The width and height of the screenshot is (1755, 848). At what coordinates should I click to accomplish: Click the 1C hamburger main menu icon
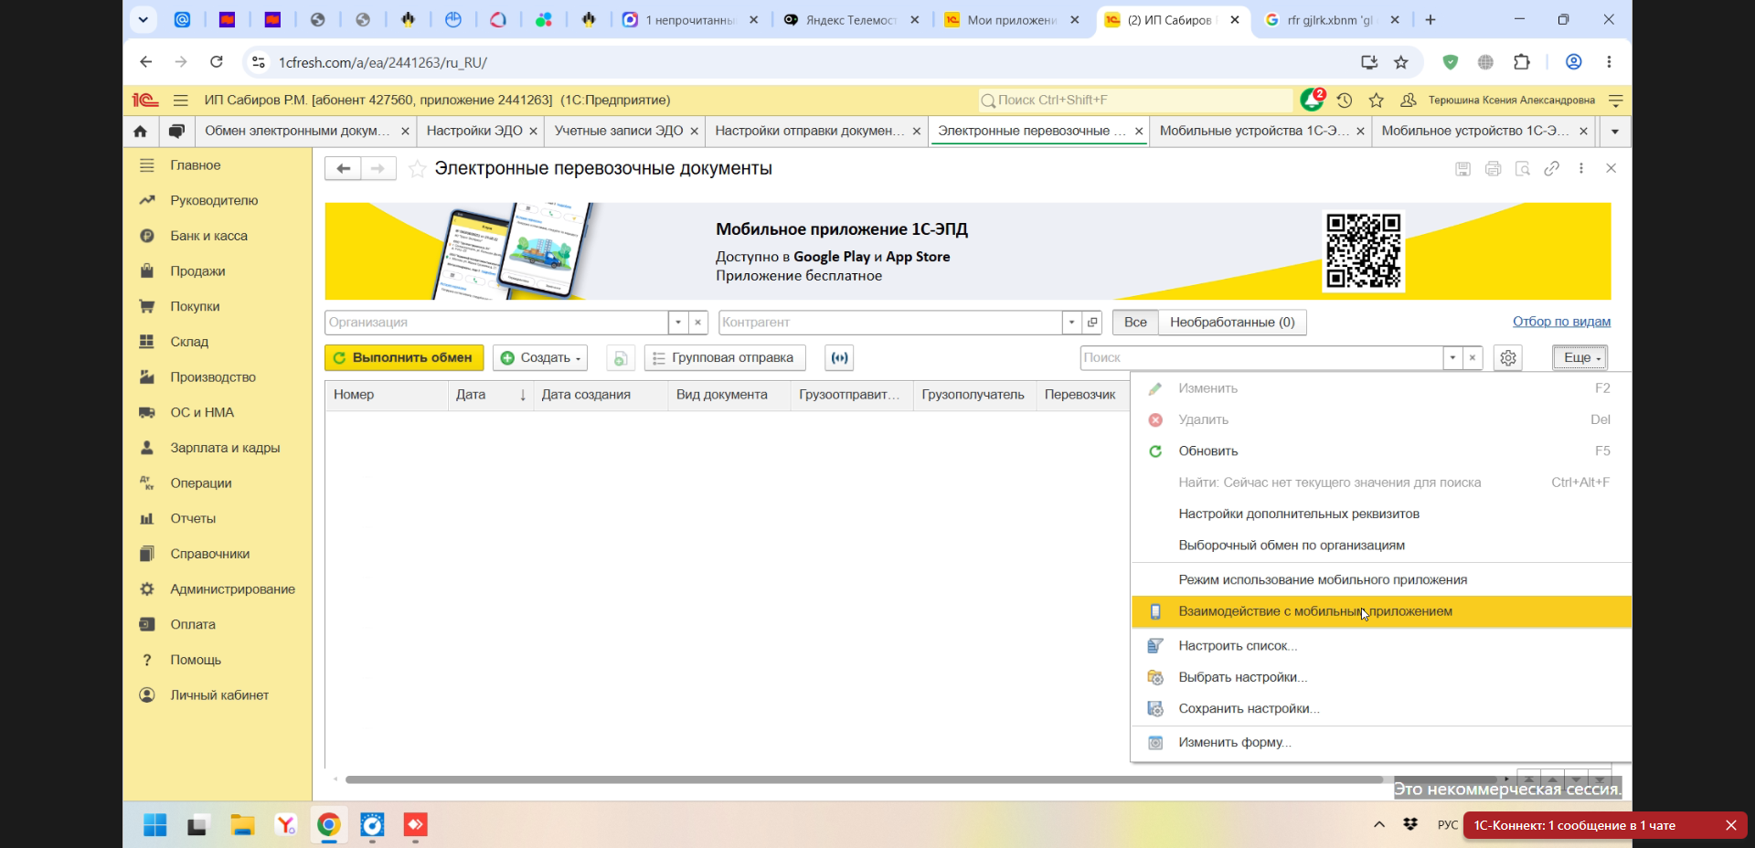point(181,101)
